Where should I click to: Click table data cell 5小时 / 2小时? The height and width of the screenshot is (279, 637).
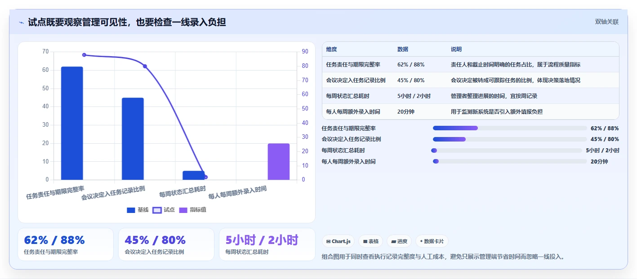414,96
